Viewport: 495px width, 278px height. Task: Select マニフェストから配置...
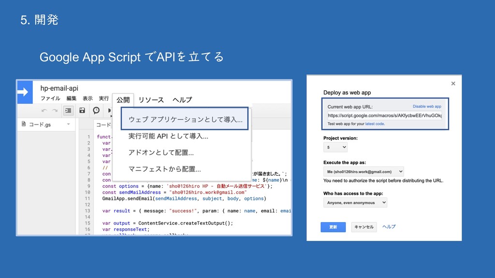click(x=164, y=169)
